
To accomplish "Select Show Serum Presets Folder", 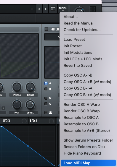I will [x=88, y=140].
